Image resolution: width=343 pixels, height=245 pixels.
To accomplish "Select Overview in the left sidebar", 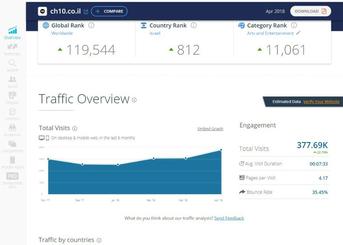I will coord(12,33).
